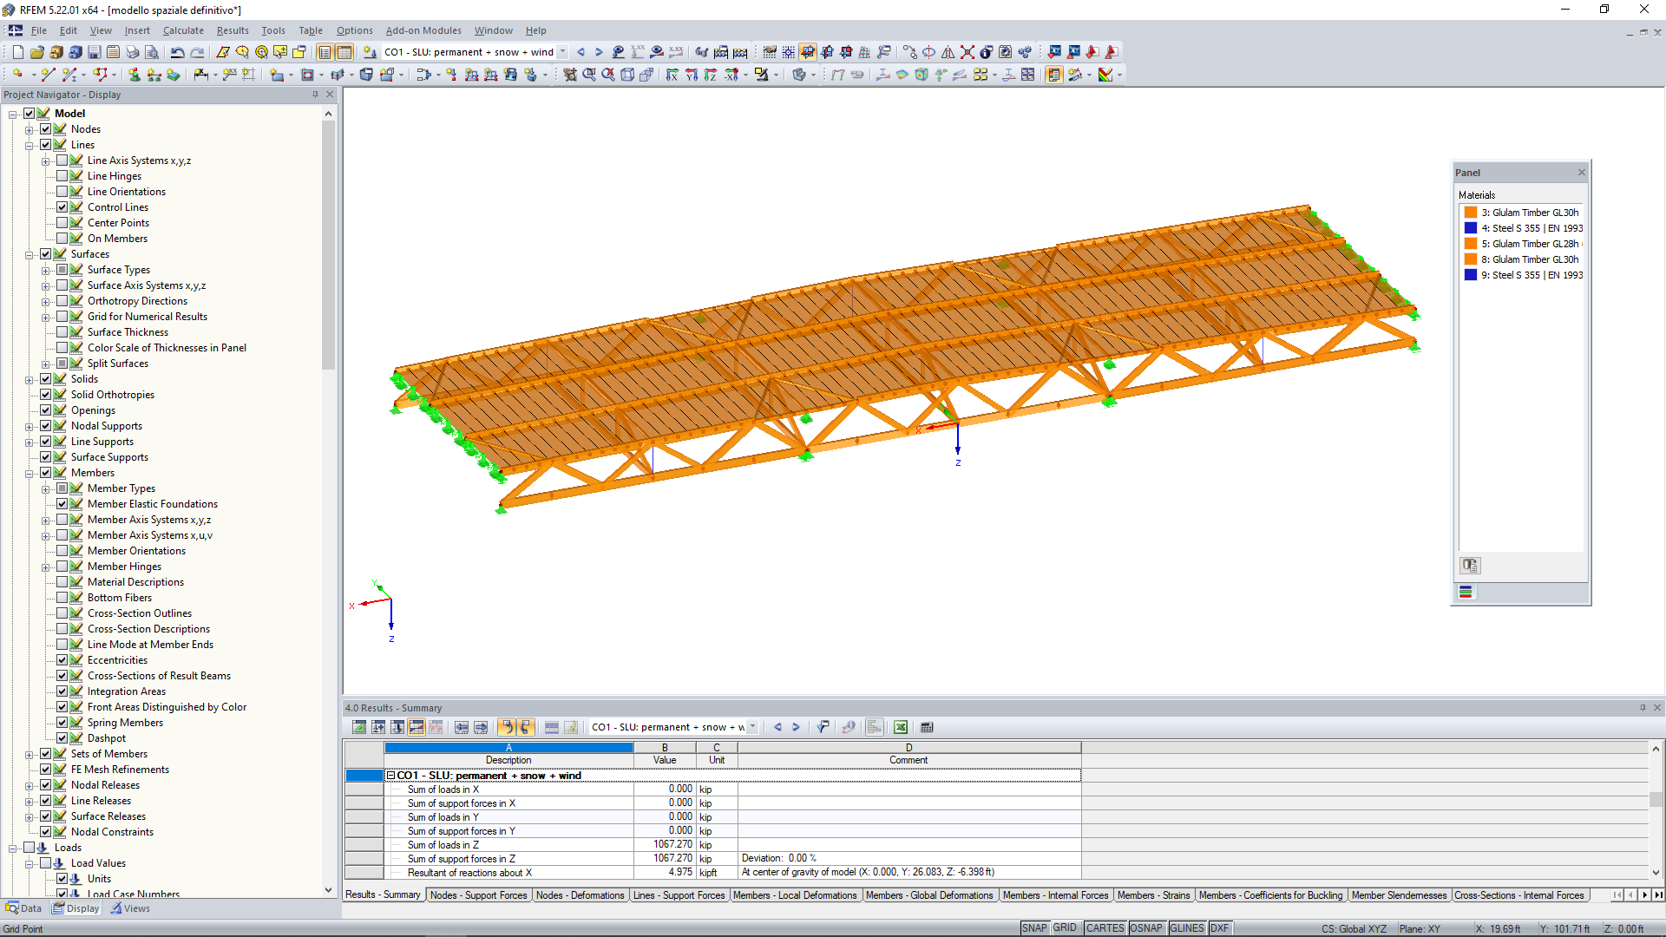Collapse the Members tree node
Screen dimensions: 1666x937
pos(29,474)
